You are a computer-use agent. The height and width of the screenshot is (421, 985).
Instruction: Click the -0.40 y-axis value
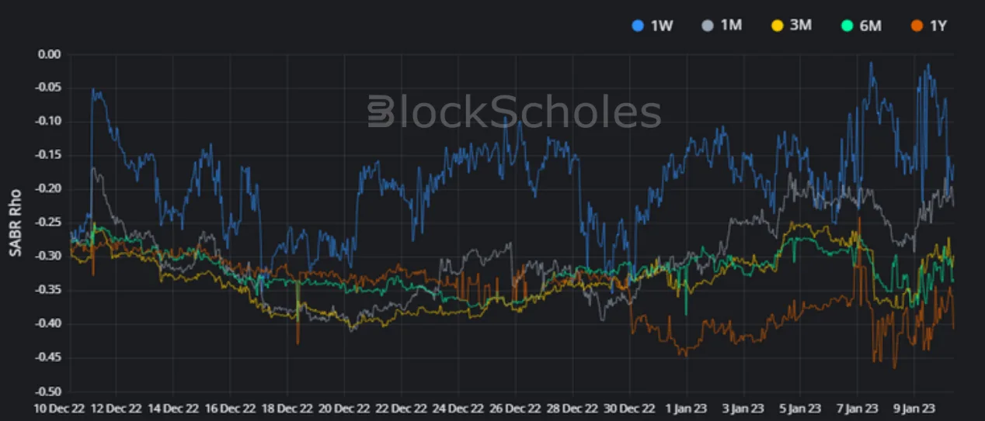pyautogui.click(x=47, y=324)
